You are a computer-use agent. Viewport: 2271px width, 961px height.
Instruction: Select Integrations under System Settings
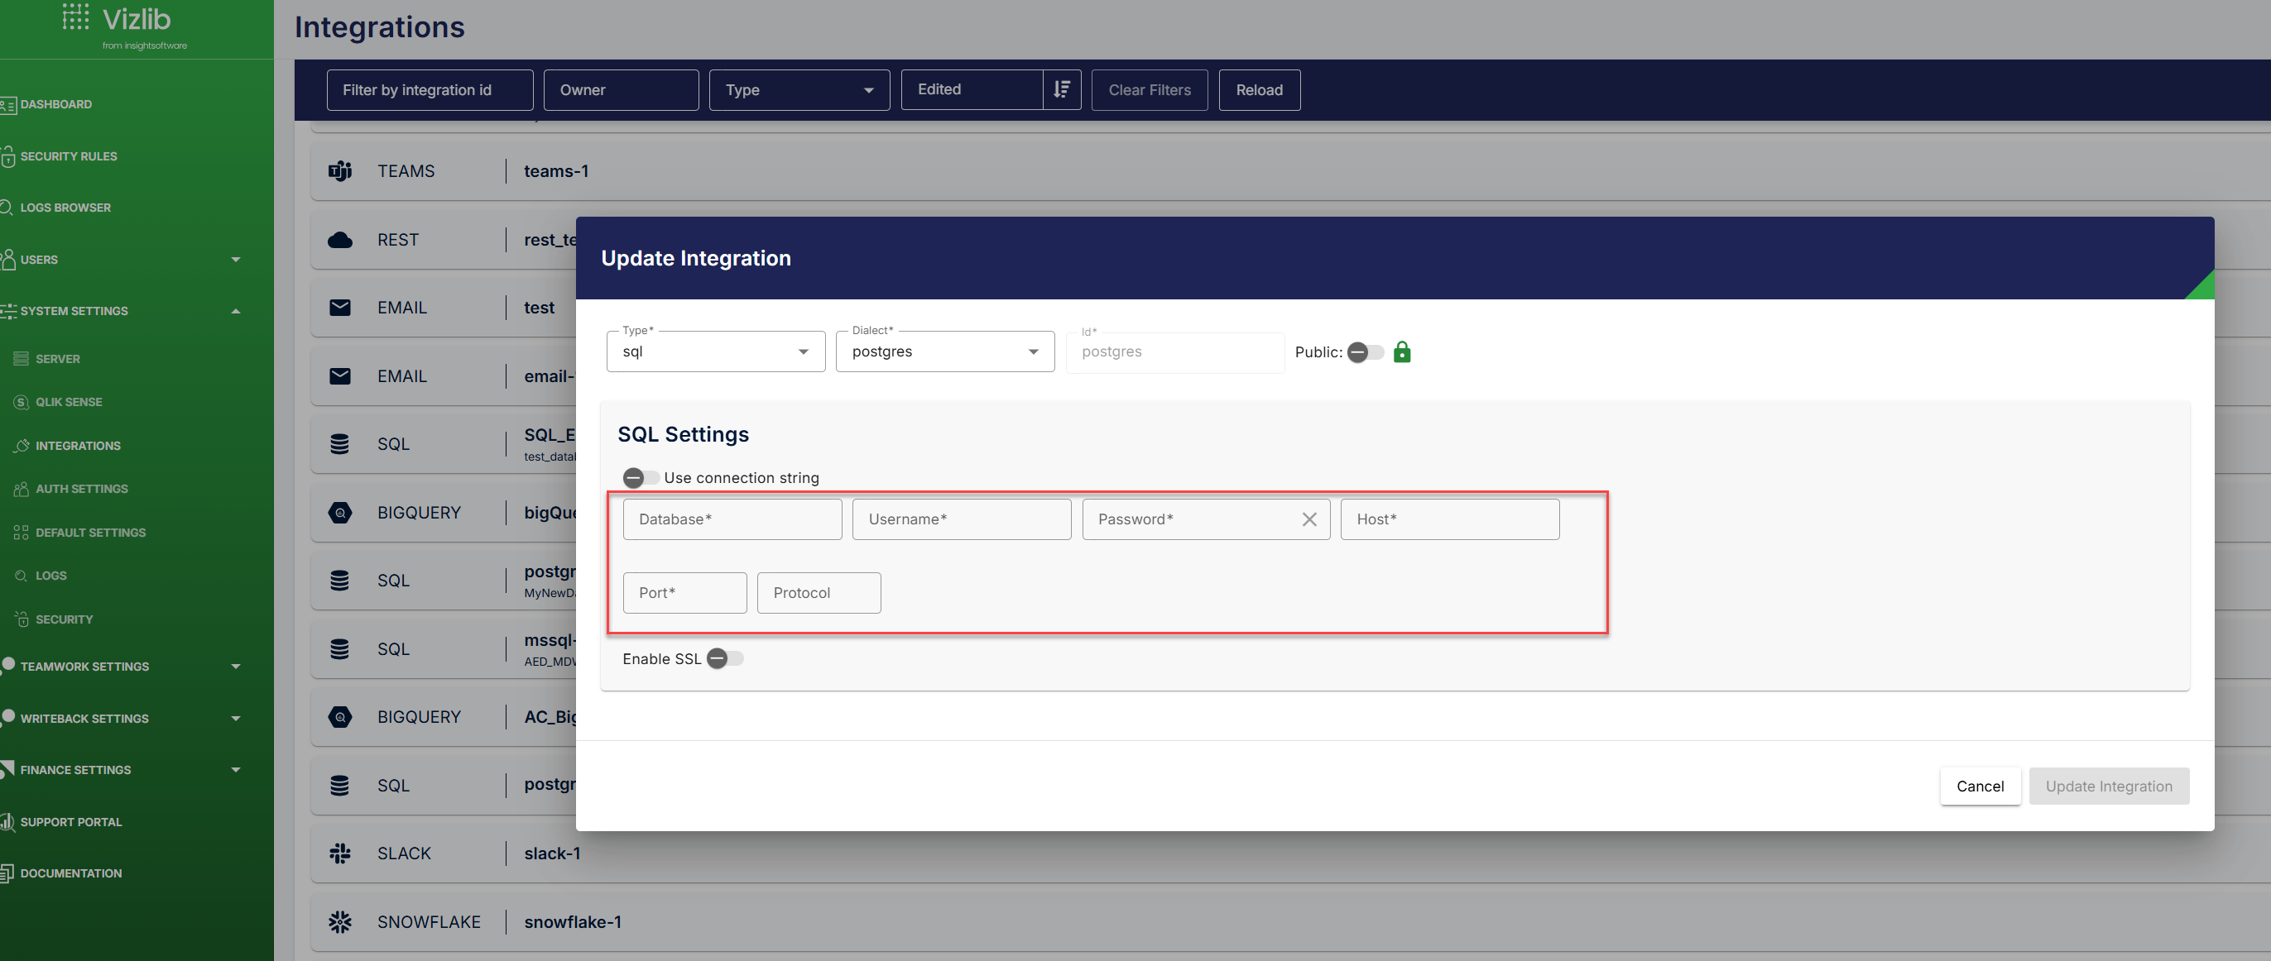tap(78, 447)
